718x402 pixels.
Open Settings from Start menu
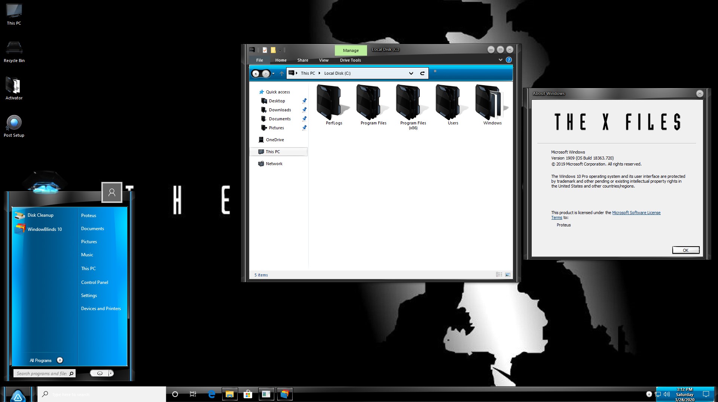89,296
